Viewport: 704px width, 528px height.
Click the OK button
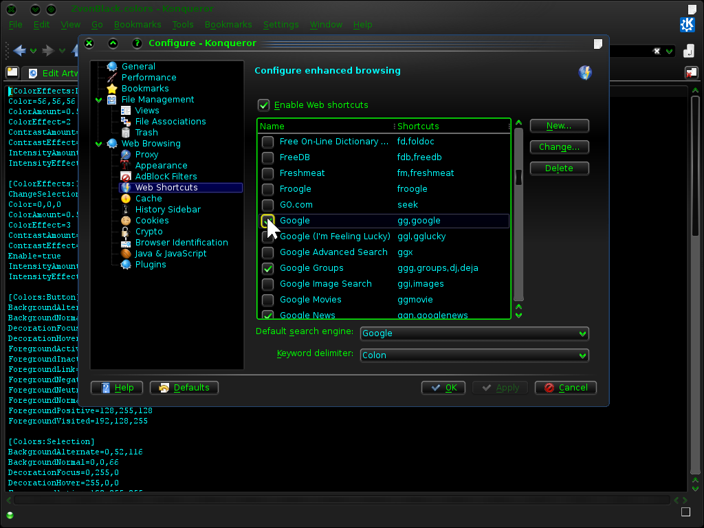click(x=443, y=388)
